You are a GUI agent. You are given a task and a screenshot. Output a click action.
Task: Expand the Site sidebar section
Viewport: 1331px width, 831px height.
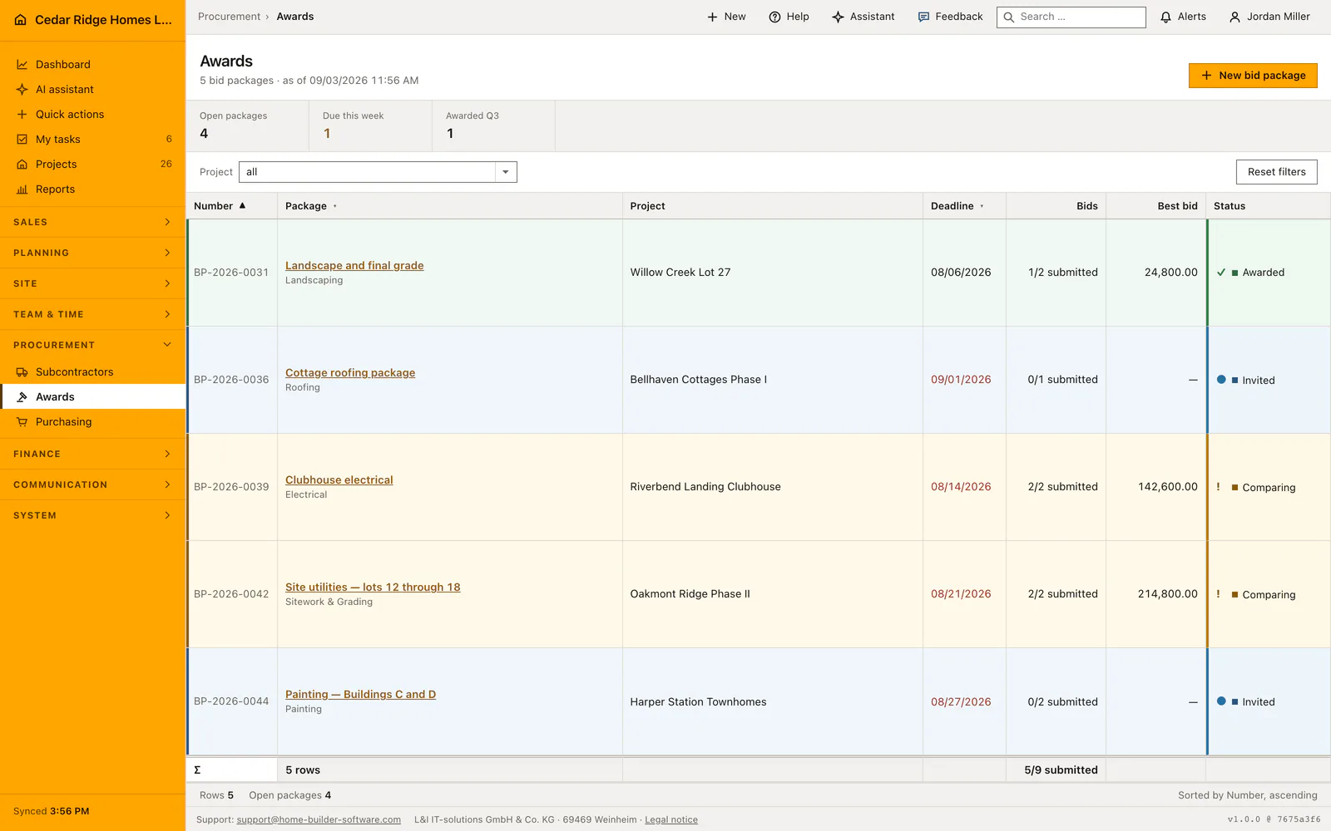[x=92, y=284]
